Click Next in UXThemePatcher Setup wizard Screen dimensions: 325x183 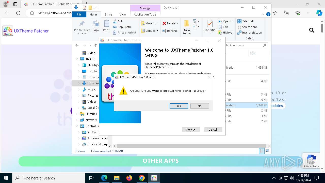tap(191, 130)
